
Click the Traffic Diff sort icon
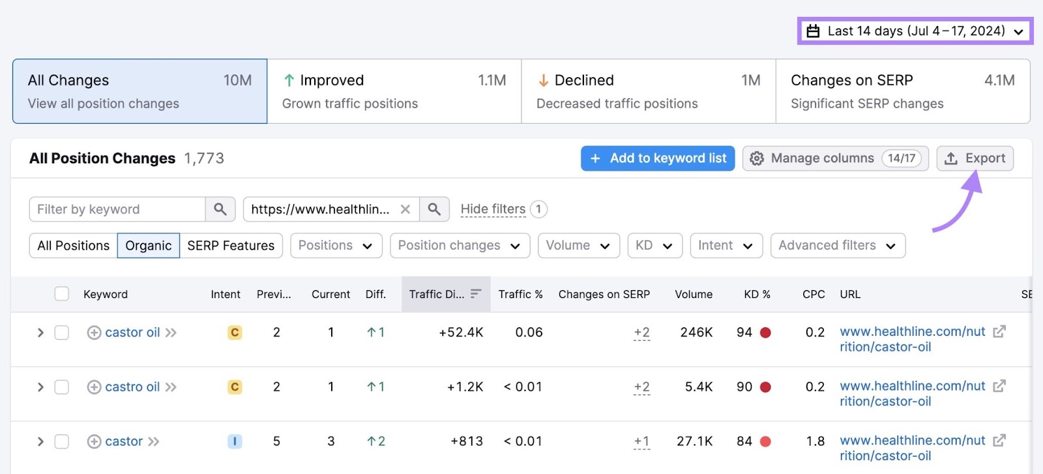pos(476,294)
